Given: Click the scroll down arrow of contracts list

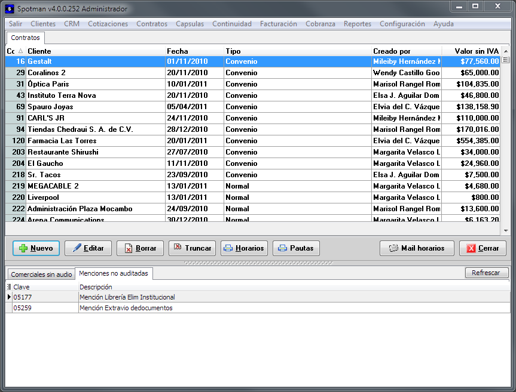Looking at the screenshot, I should (x=506, y=231).
